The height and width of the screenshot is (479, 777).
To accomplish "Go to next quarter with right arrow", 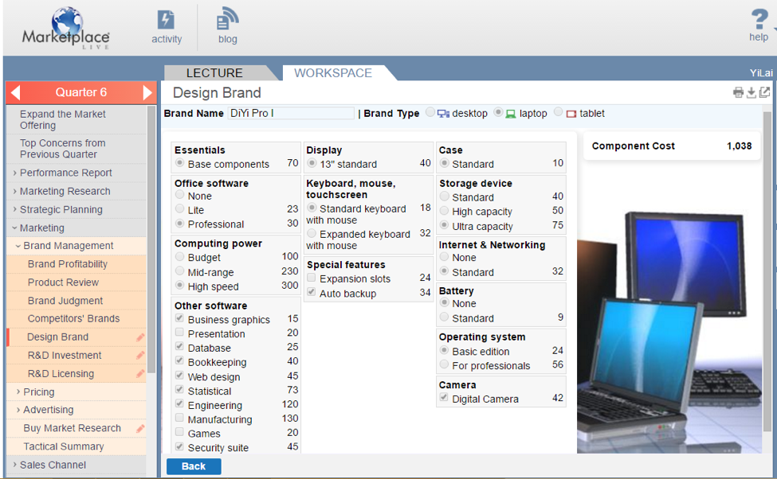I will click(x=147, y=92).
